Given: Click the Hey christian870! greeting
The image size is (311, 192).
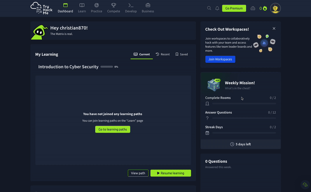Looking at the screenshot, I should coord(69,28).
